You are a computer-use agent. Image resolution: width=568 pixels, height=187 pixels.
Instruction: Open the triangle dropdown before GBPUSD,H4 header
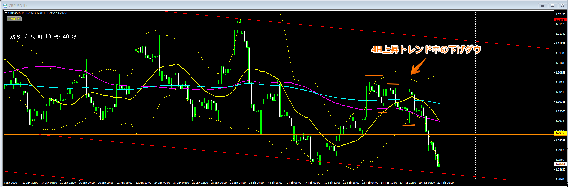point(6,13)
